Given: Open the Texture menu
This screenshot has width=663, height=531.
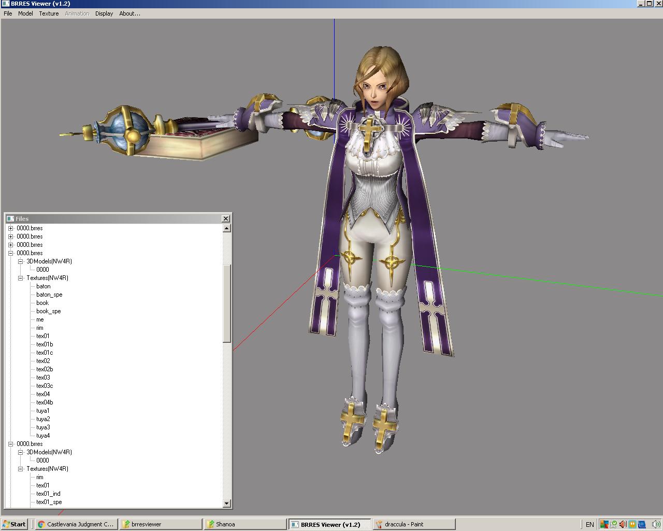Looking at the screenshot, I should [x=48, y=13].
